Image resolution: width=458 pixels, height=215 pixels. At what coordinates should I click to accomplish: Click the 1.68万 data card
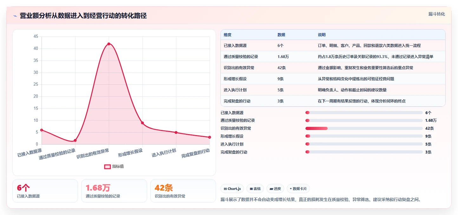(114, 191)
